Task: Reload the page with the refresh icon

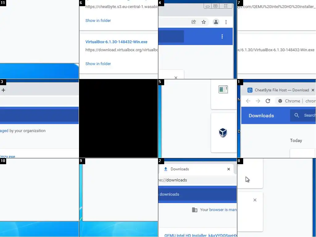Action: click(x=268, y=101)
